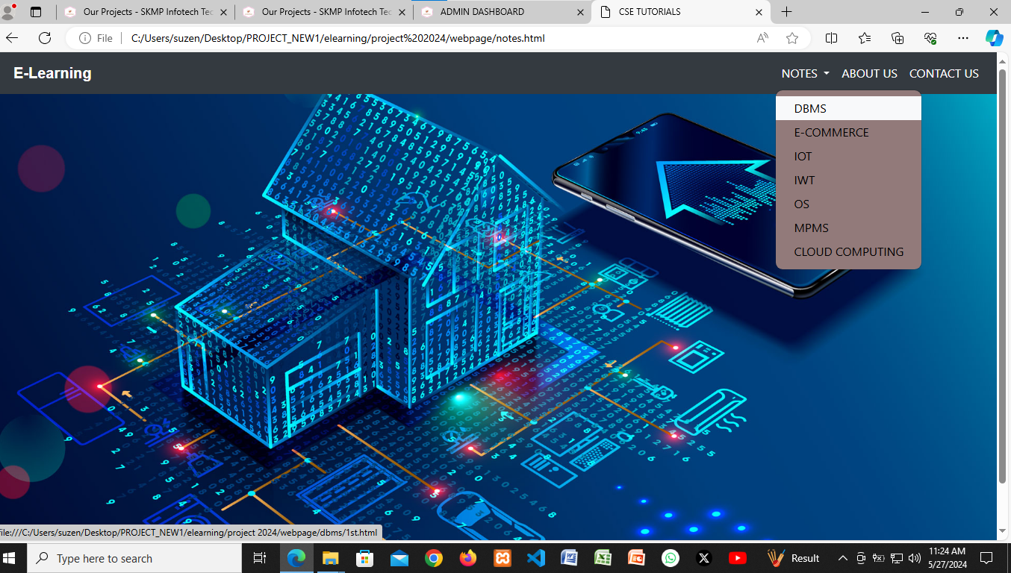Viewport: 1011px width, 573px height.
Task: Select DBMS from the notes menu
Action: click(810, 109)
